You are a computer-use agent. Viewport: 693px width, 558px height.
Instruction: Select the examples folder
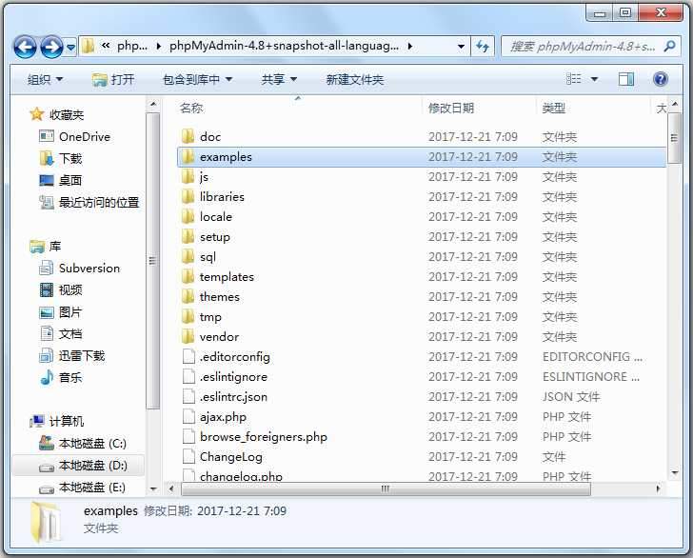(x=422, y=156)
